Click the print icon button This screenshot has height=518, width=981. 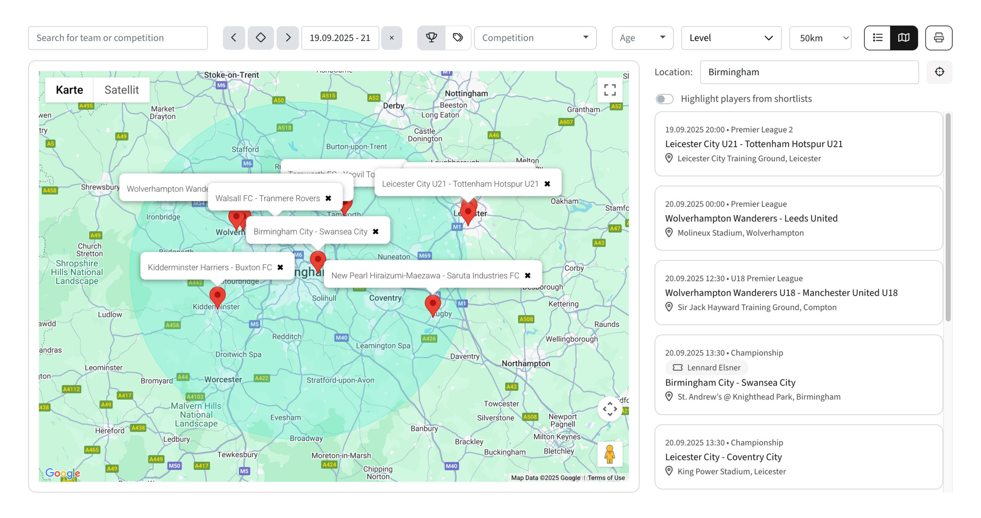click(939, 38)
